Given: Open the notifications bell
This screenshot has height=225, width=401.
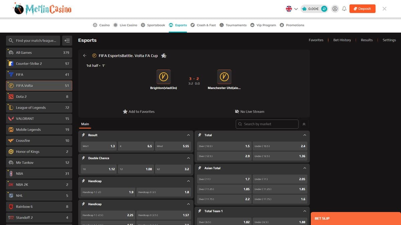Looking at the screenshot, I should pos(344,9).
